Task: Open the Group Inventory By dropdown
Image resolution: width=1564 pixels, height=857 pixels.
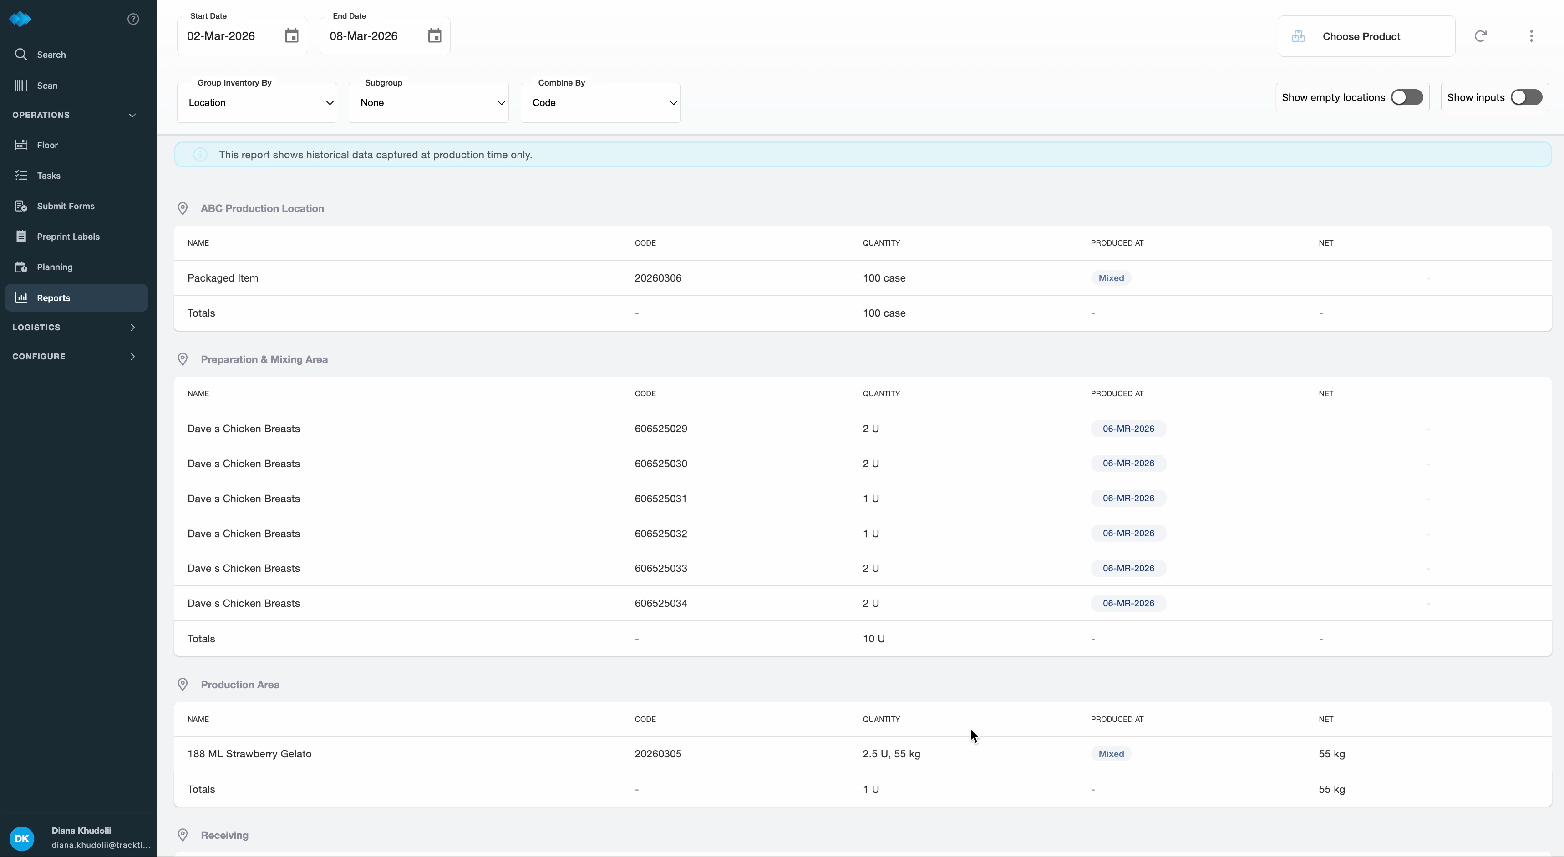Action: pos(258,102)
